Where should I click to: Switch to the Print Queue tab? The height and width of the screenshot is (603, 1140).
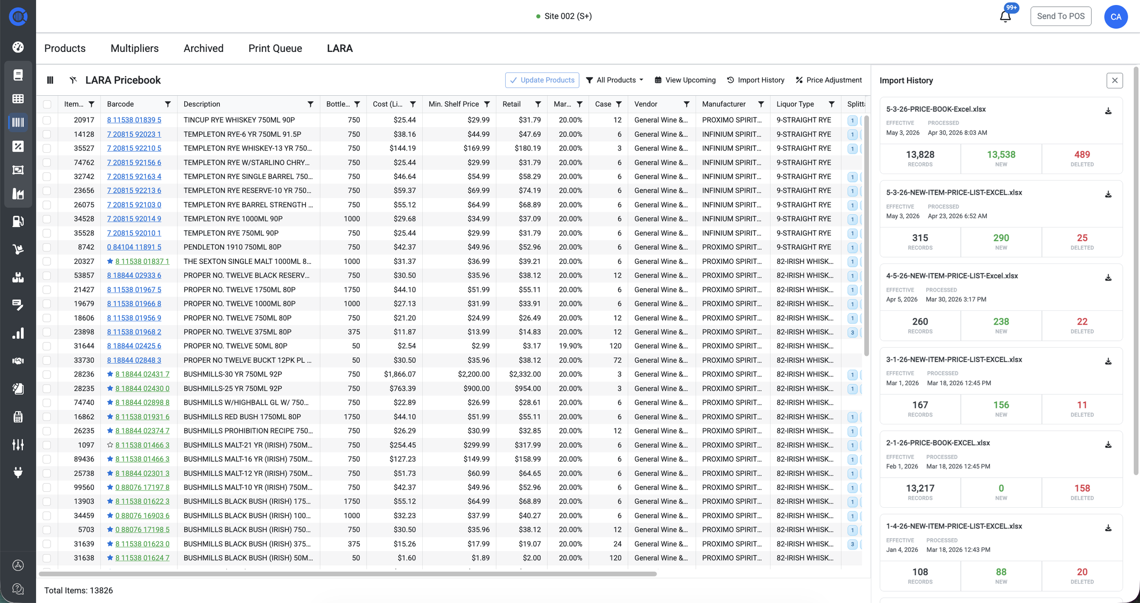click(x=275, y=48)
